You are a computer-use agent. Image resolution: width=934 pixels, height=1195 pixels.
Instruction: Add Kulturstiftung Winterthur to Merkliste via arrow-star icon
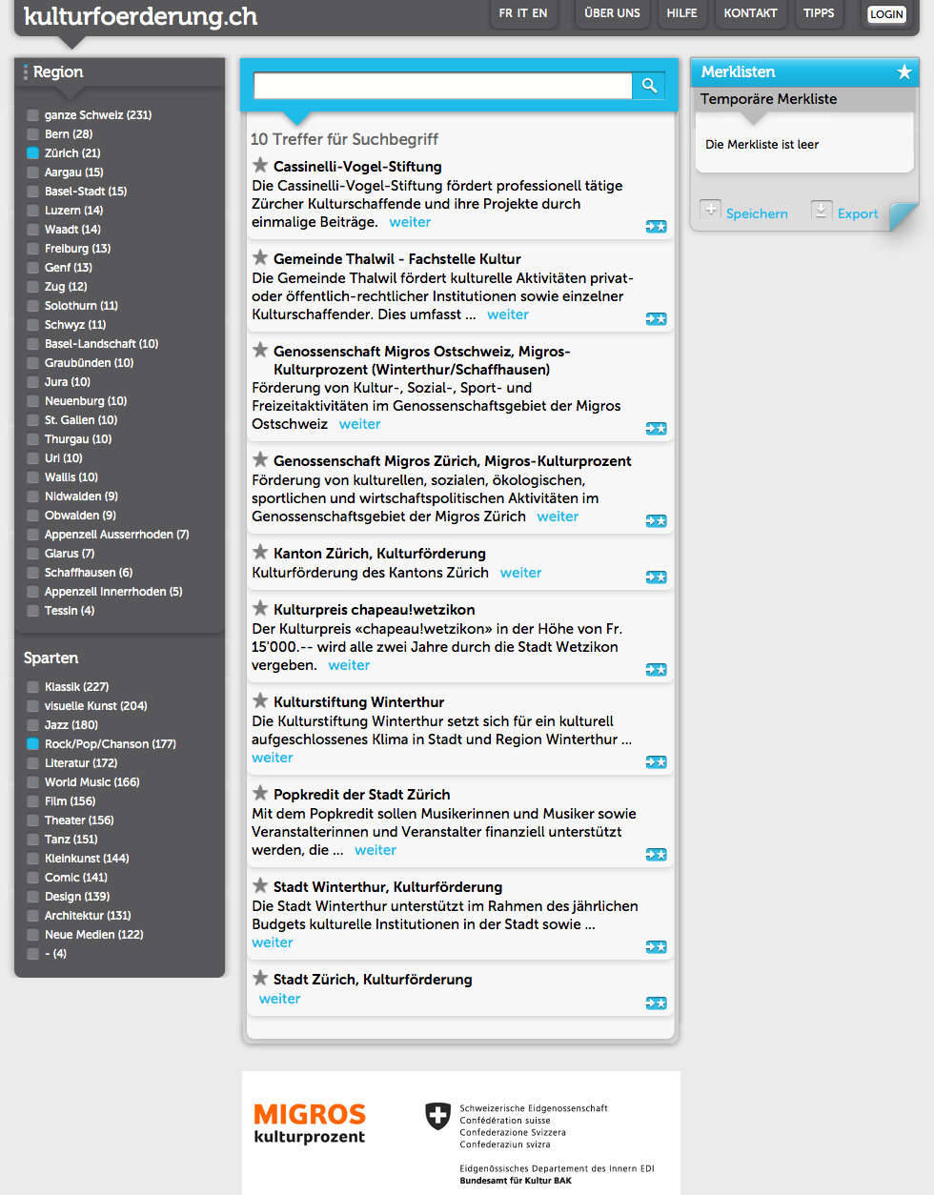point(656,762)
